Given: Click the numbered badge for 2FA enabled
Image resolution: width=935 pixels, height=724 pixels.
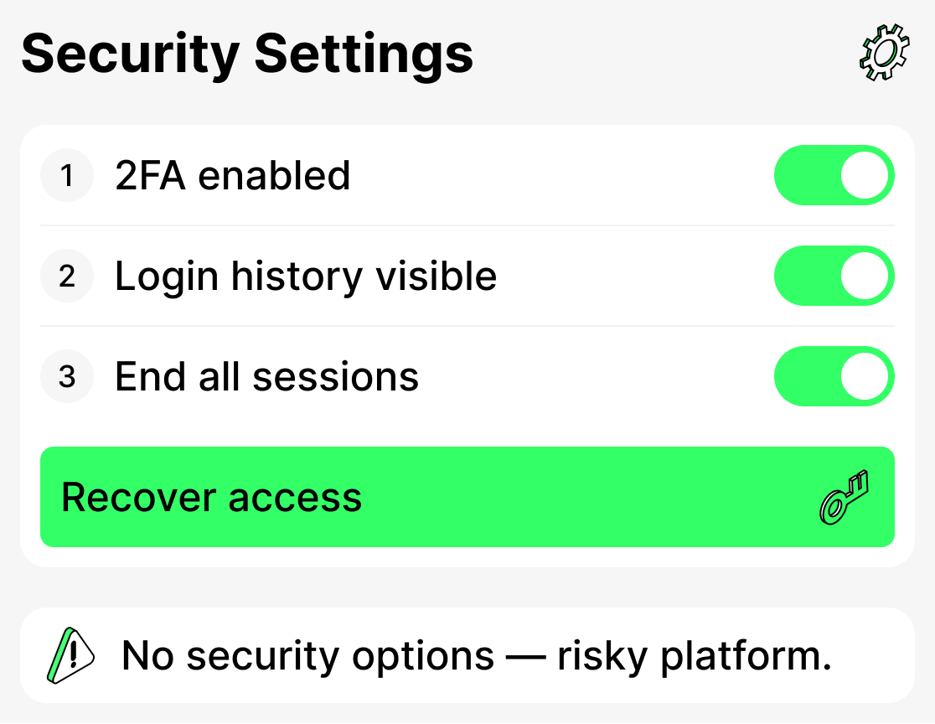Looking at the screenshot, I should click(66, 175).
